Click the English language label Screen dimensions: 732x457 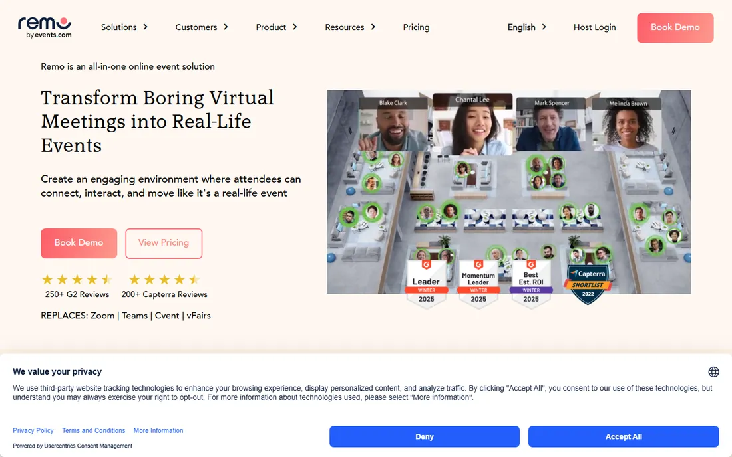(522, 27)
